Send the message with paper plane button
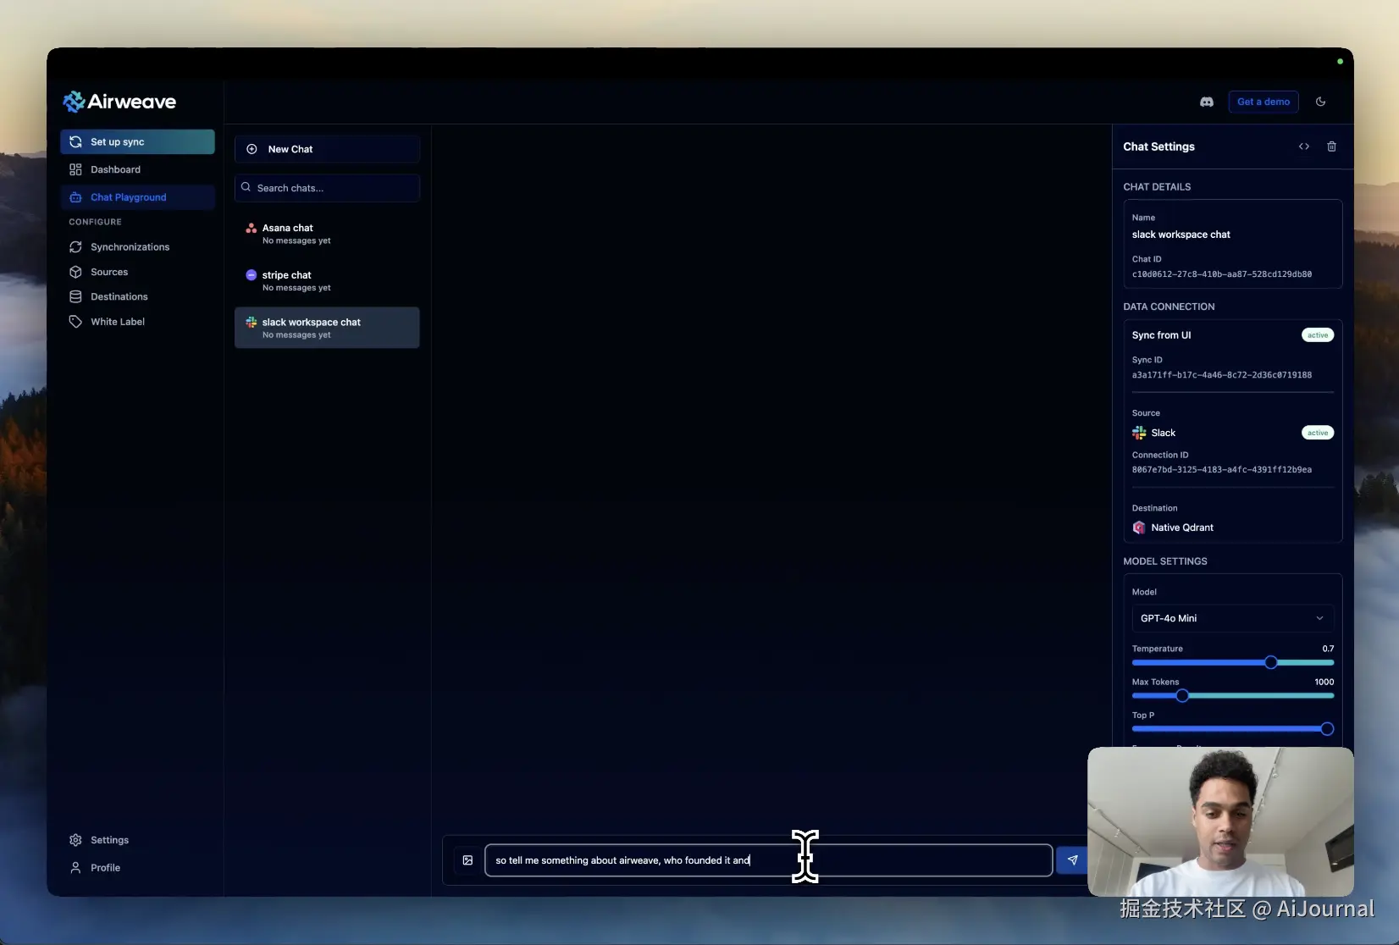 coord(1072,860)
